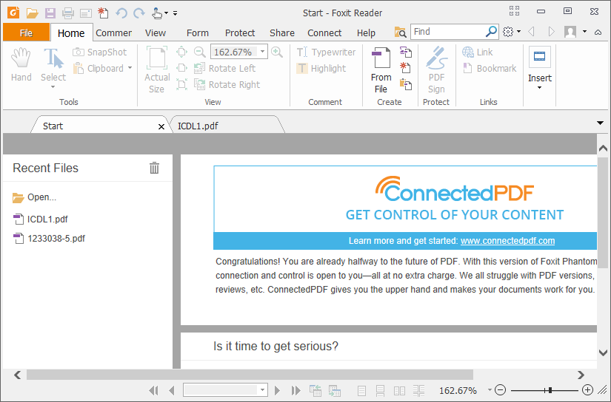Collapse the ribbon with the up chevron

[x=598, y=33]
